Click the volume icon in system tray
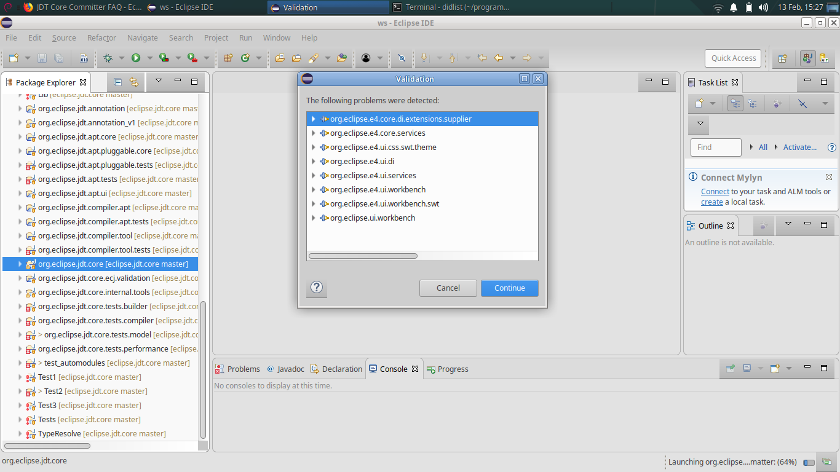840x472 pixels. (764, 7)
